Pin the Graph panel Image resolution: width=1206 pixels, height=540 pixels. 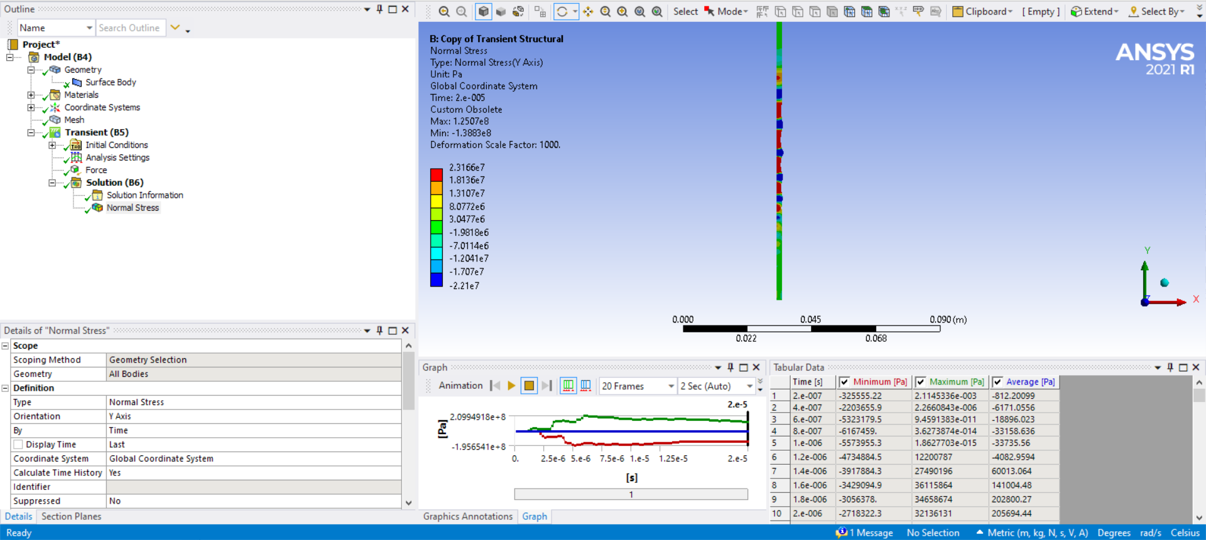[731, 368]
